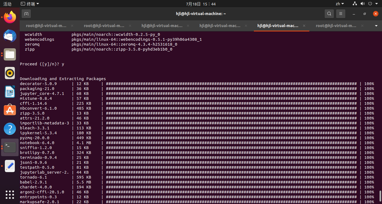This screenshot has height=204, width=382.
Task: Show the applications grid
Action: (10, 195)
